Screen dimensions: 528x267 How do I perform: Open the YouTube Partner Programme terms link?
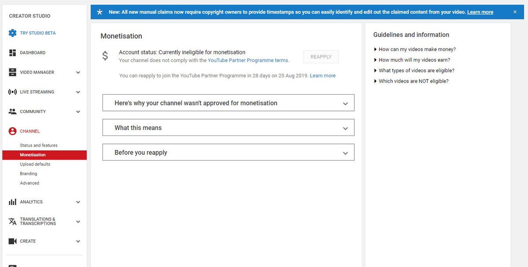(x=248, y=60)
